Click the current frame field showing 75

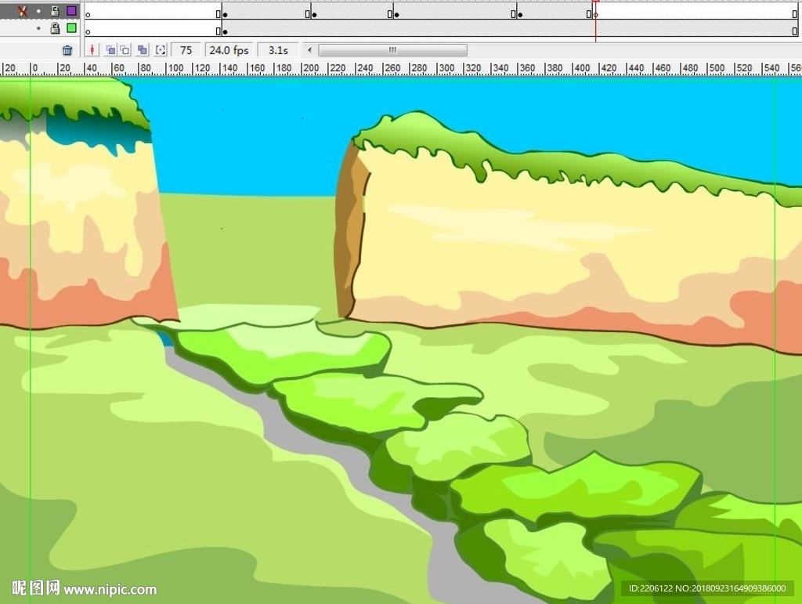point(186,50)
